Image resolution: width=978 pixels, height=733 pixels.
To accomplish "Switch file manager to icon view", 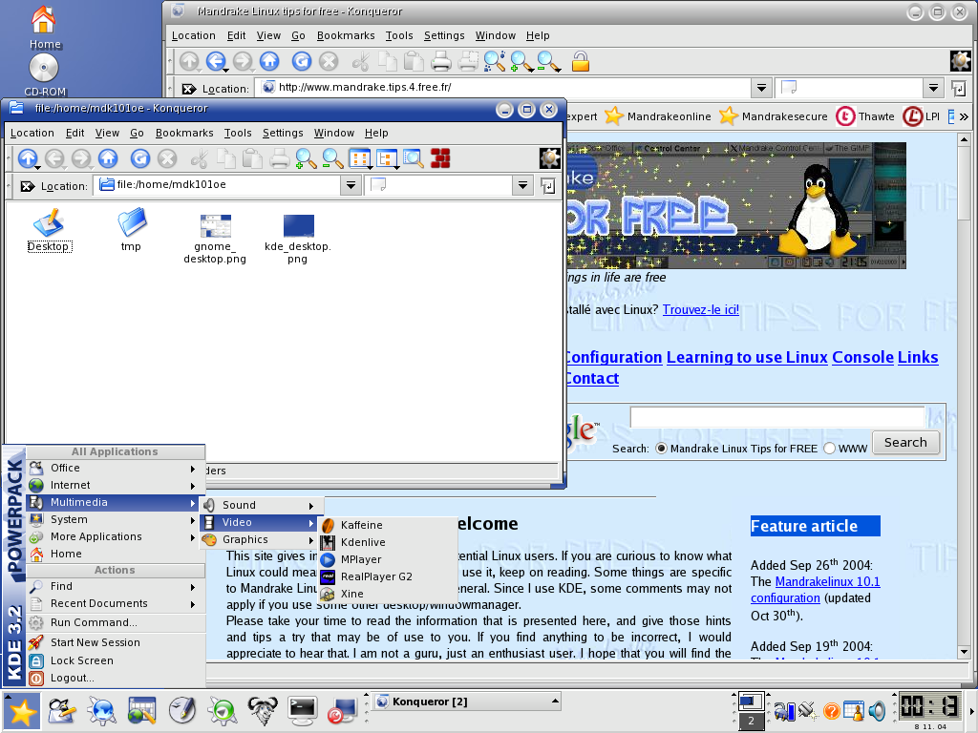I will (x=360, y=159).
